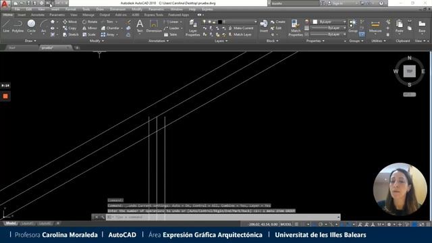
Task: Toggle grid display in status bar
Action: [296, 224]
